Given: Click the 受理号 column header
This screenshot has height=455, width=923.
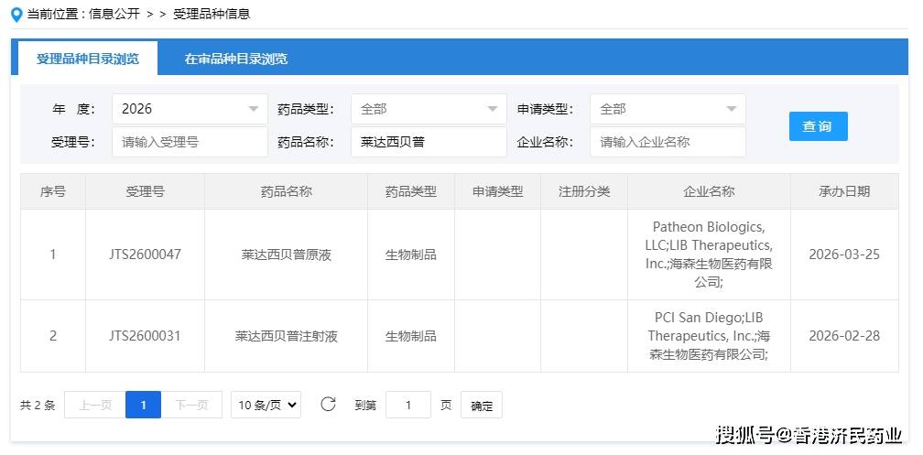Looking at the screenshot, I should pyautogui.click(x=145, y=191).
